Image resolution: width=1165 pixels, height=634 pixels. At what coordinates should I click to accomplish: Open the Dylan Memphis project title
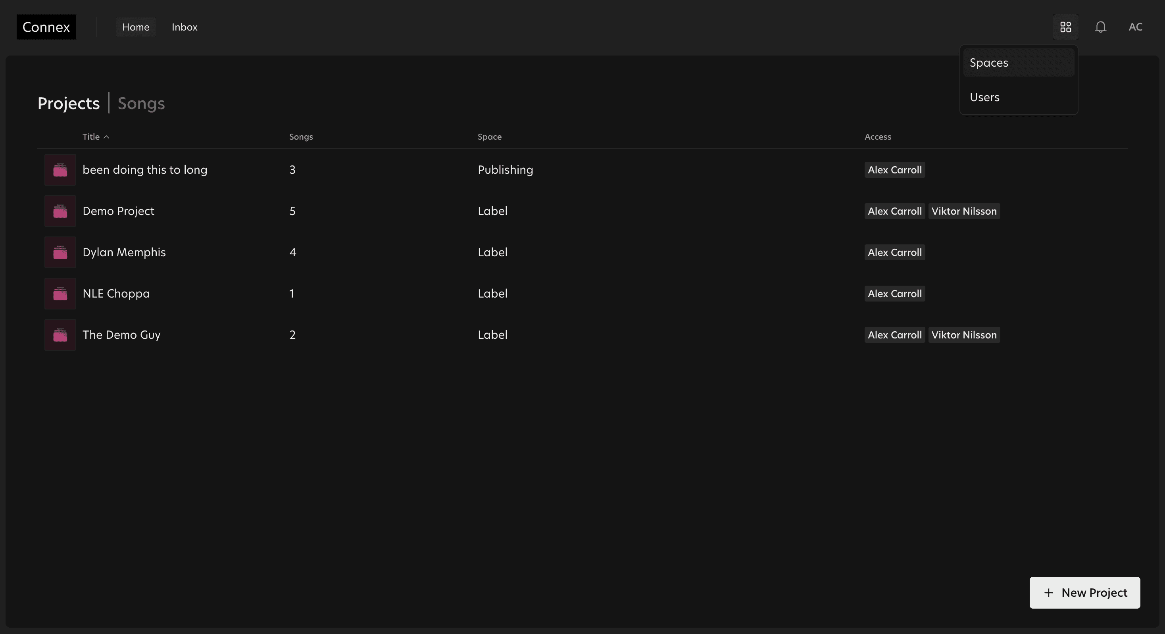[x=124, y=252]
